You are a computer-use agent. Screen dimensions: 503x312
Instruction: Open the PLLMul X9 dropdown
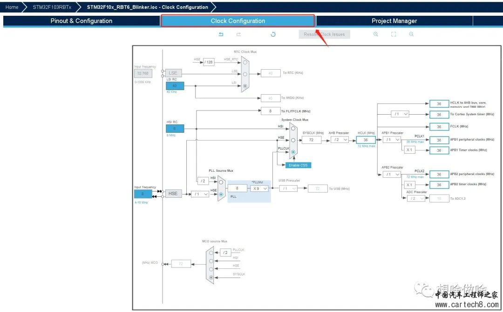(x=259, y=188)
